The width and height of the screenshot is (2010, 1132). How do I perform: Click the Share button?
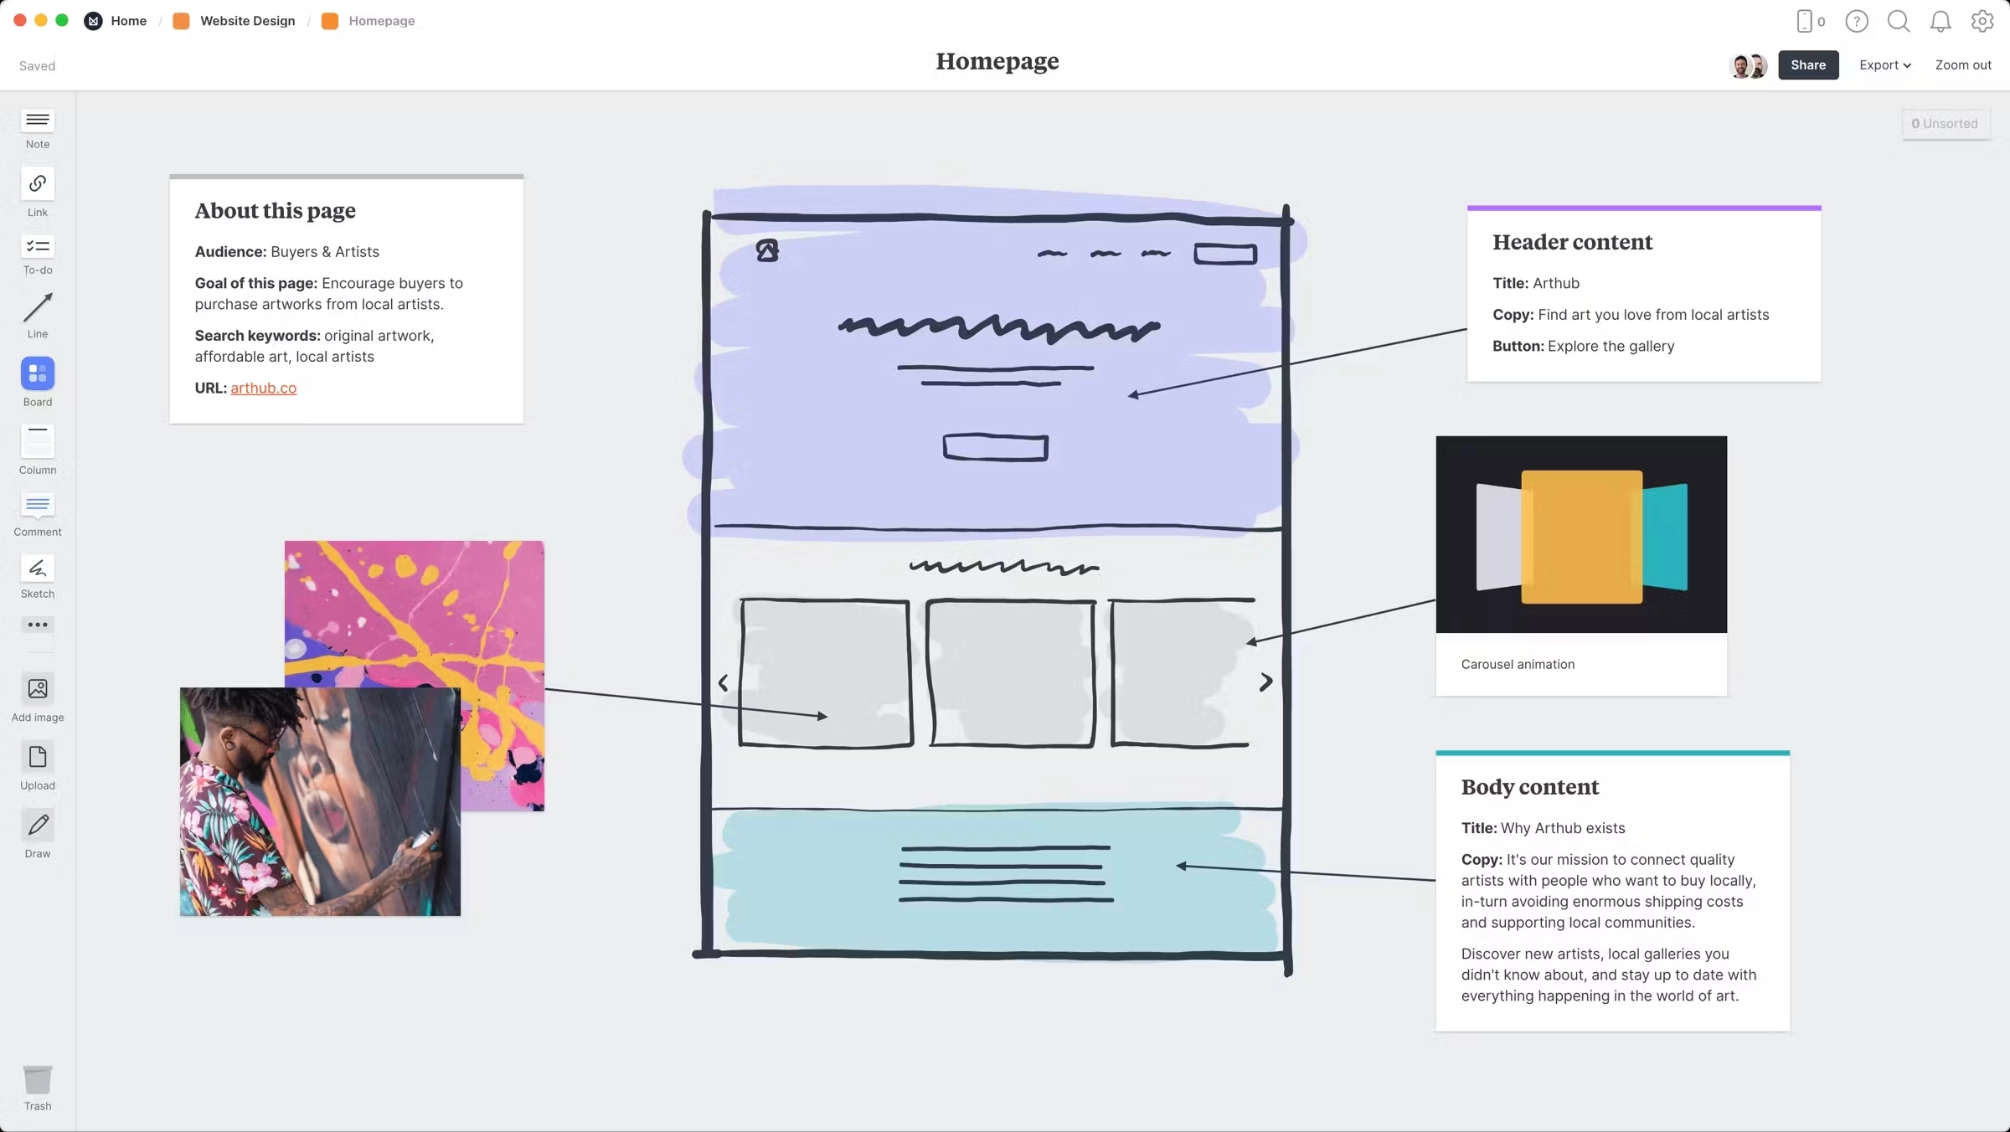point(1808,65)
